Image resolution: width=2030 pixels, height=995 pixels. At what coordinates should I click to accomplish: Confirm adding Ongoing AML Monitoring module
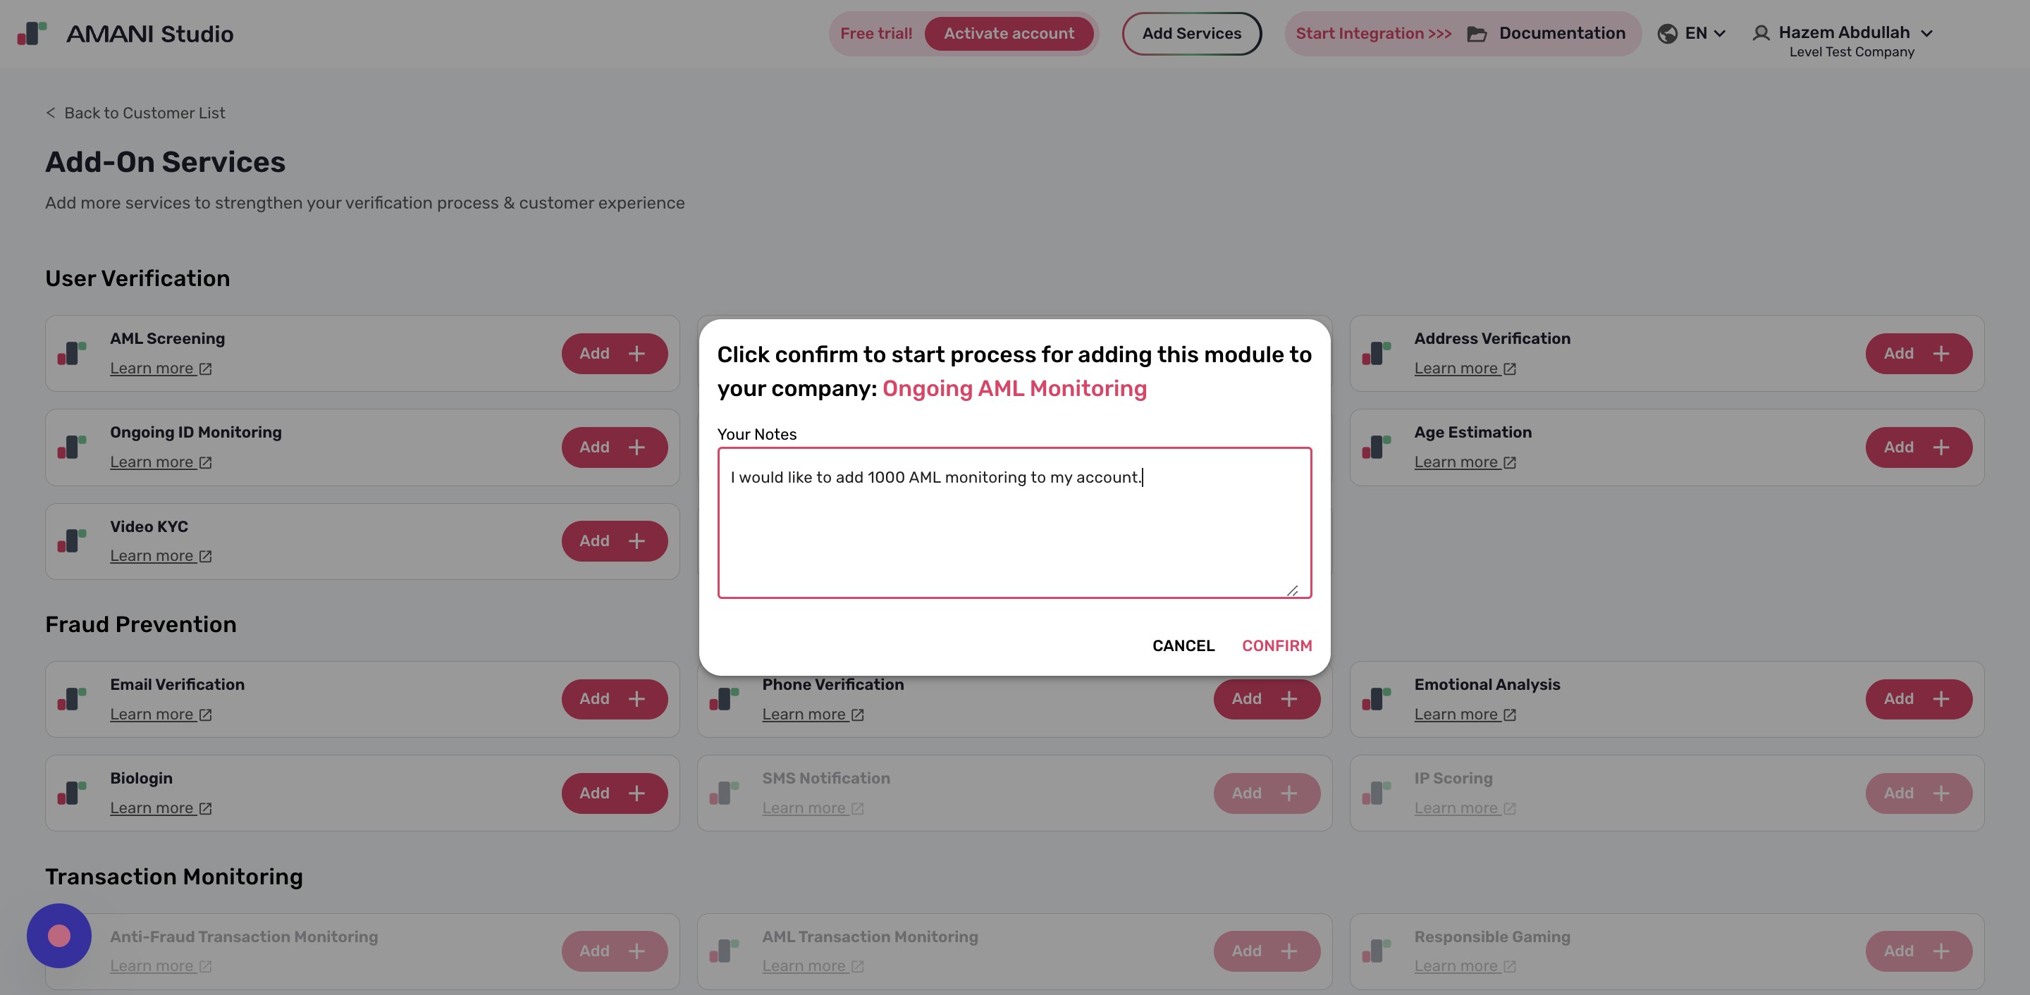[1277, 645]
